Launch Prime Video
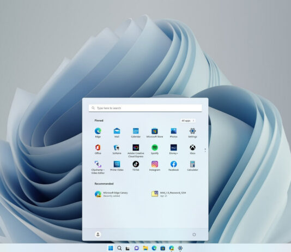Image resolution: width=291 pixels, height=252 pixels. click(117, 166)
